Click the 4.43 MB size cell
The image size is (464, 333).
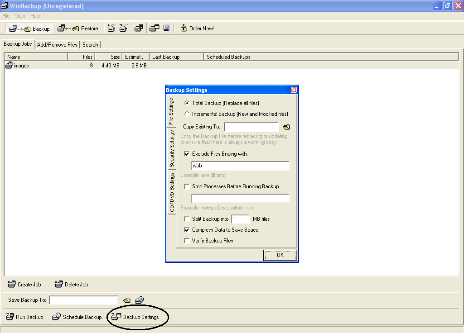[x=111, y=66]
